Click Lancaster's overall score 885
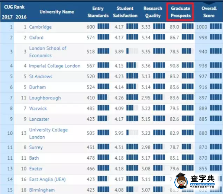 pyautogui.click(x=203, y=119)
